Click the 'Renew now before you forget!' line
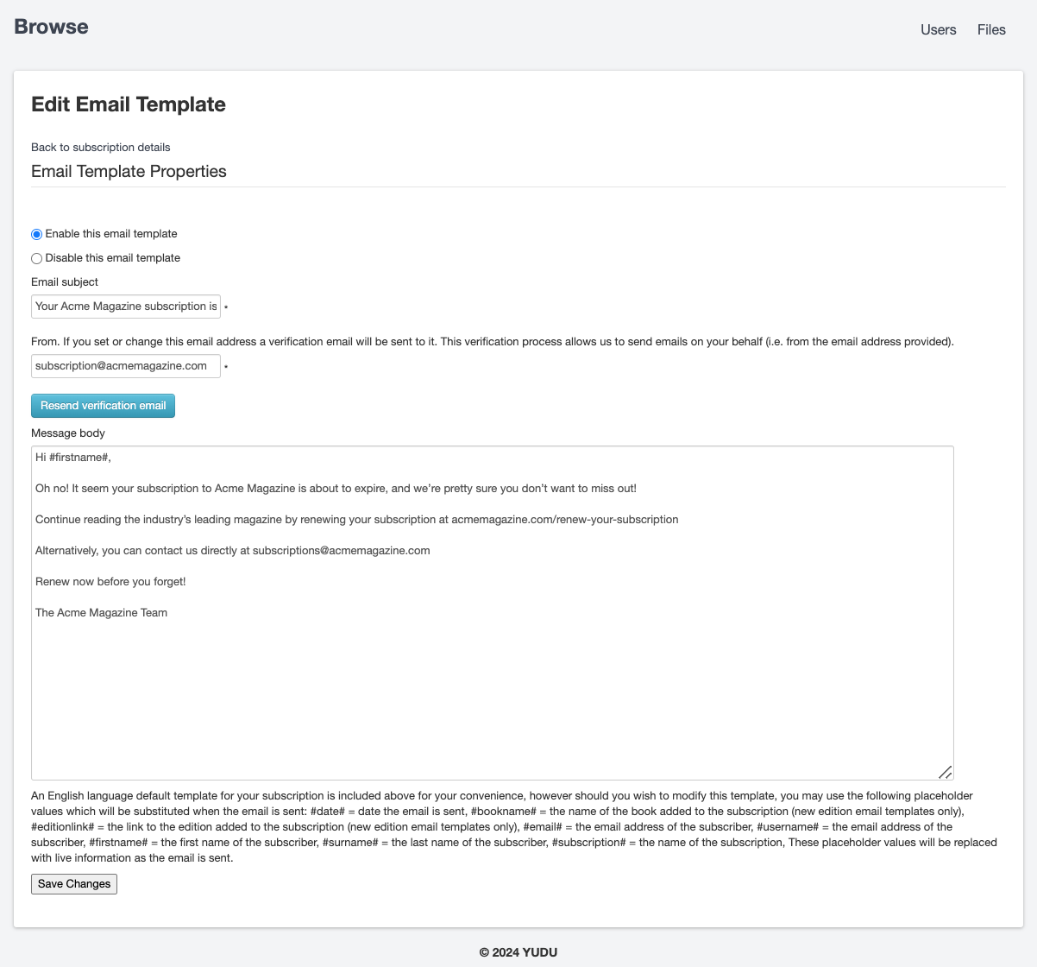Viewport: 1037px width, 967px height. click(110, 582)
